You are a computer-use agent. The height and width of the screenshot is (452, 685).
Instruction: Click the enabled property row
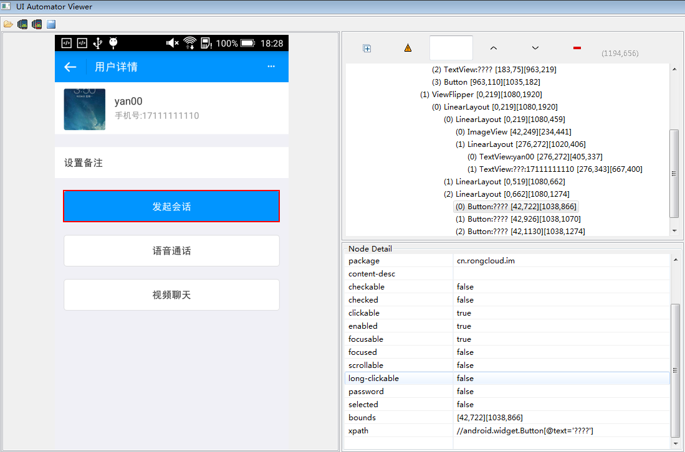(x=507, y=326)
